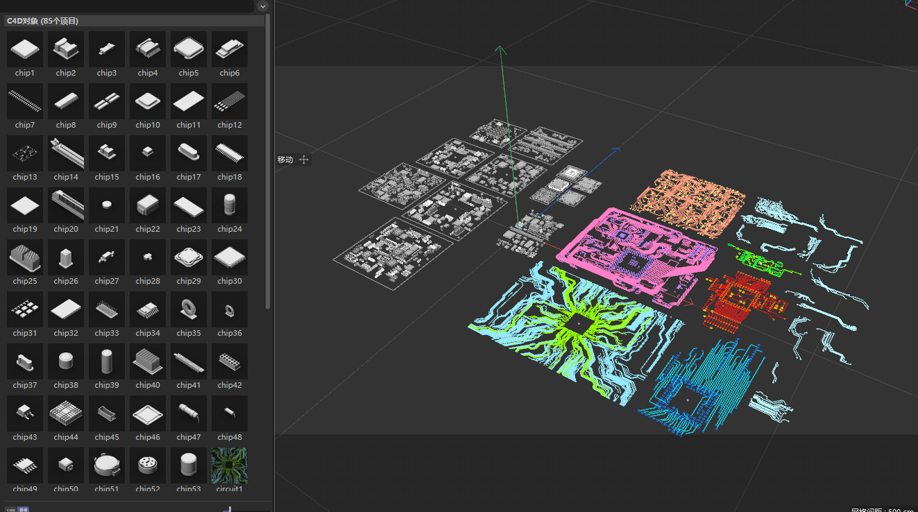This screenshot has width=918, height=512.
Task: Choose the chip14 slot thumbnail
Action: pos(66,153)
